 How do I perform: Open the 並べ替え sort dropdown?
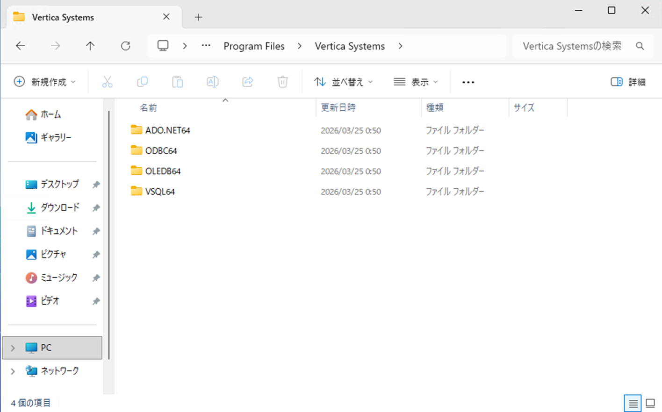point(344,82)
